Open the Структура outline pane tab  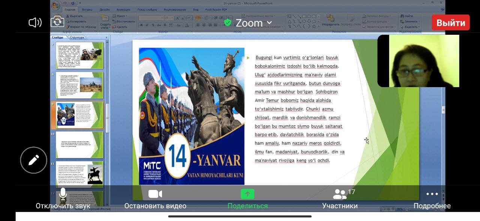77,37
